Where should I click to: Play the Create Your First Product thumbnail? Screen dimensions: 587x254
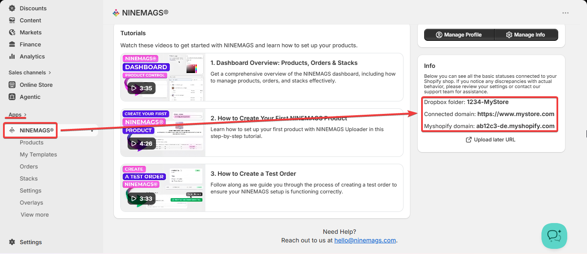coord(163,132)
